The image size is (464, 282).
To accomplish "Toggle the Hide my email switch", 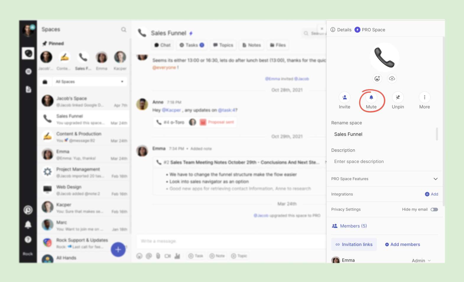I will [x=434, y=210].
